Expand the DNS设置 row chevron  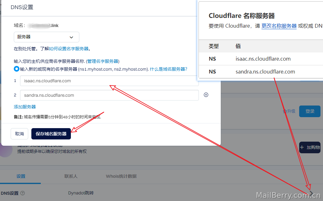[311, 193]
